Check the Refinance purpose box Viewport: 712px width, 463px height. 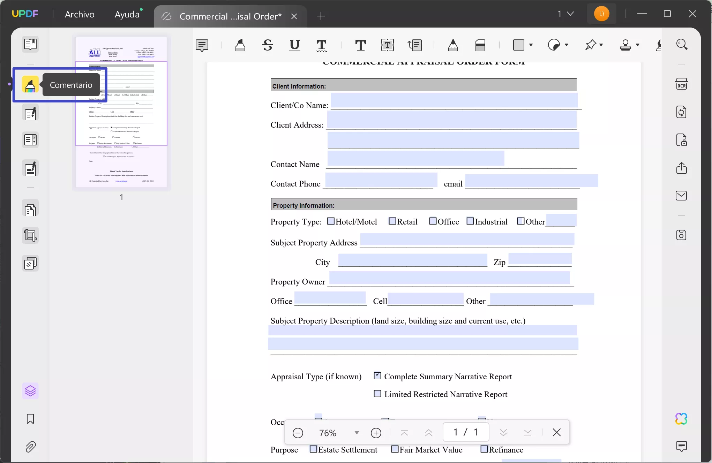(x=484, y=449)
